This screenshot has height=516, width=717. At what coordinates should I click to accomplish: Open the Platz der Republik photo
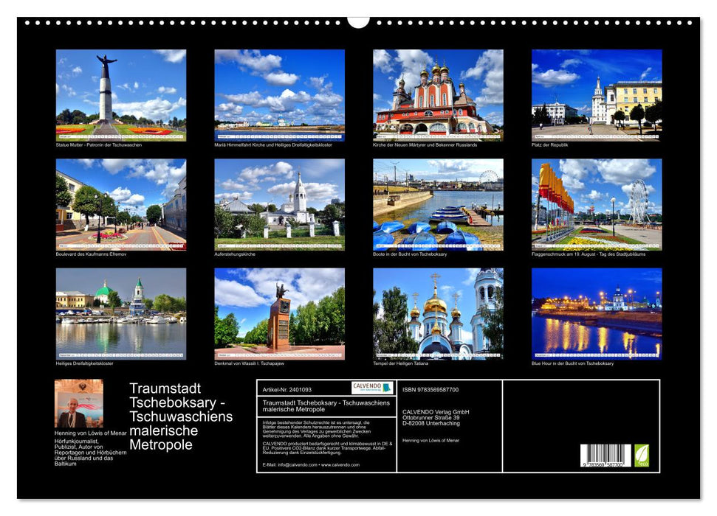597,95
